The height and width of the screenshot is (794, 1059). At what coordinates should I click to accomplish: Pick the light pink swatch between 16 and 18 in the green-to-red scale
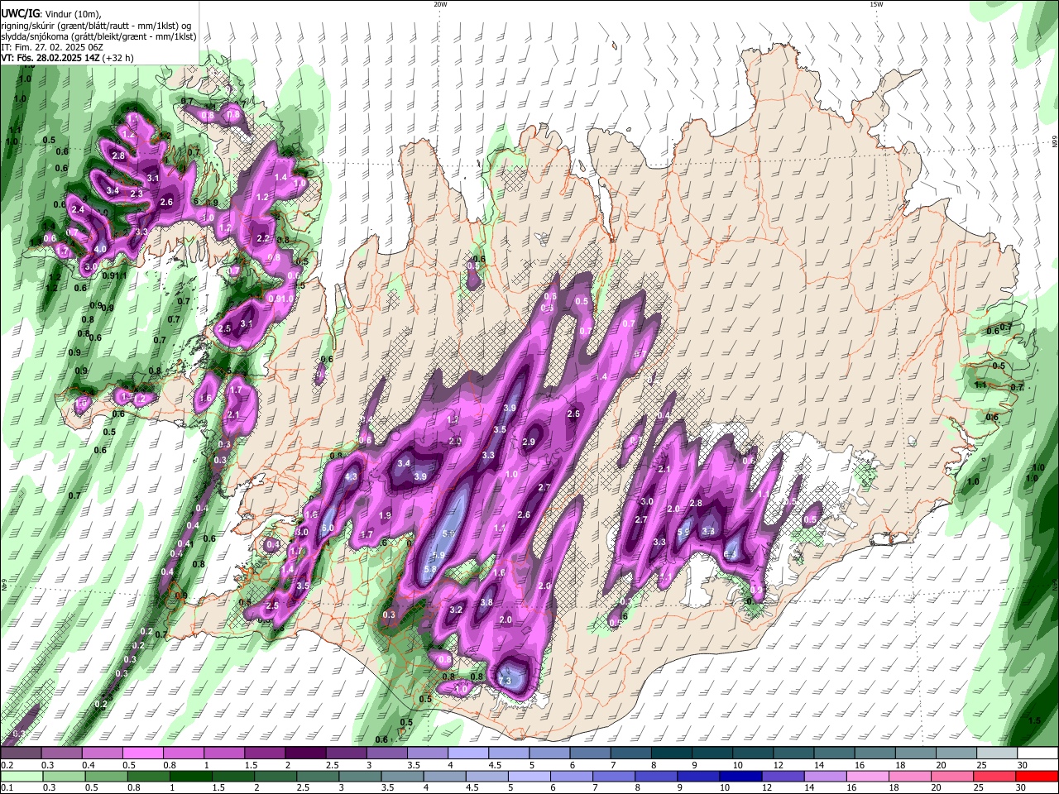868,776
